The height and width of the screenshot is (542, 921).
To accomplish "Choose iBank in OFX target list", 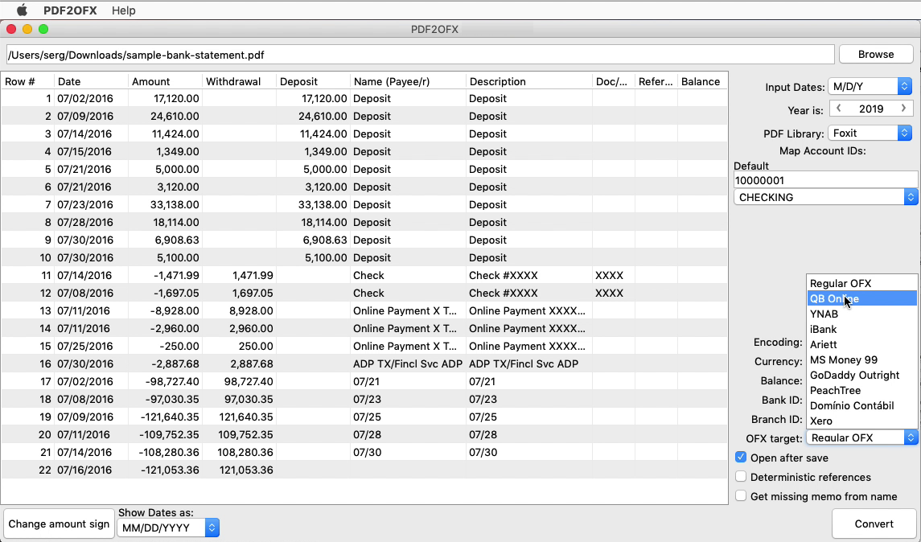I will (x=861, y=329).
